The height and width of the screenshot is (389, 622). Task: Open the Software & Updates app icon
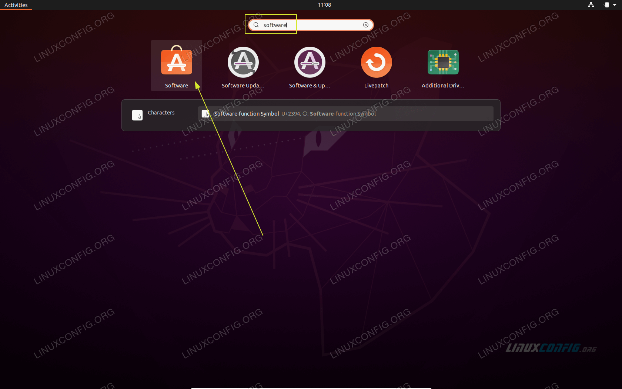310,62
